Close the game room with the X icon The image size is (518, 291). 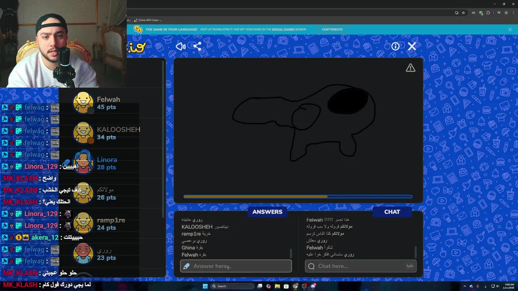[412, 46]
